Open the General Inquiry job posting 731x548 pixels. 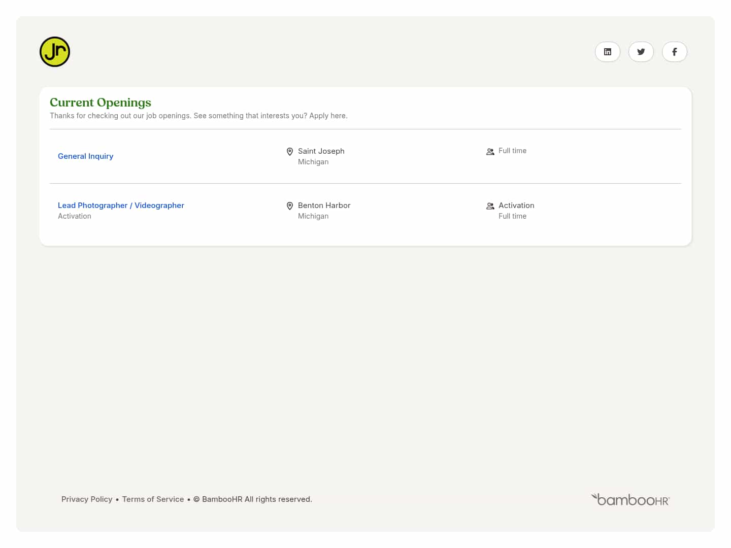(x=86, y=156)
